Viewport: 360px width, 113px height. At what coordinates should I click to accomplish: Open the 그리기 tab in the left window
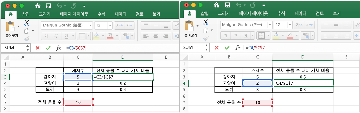pos(45,14)
